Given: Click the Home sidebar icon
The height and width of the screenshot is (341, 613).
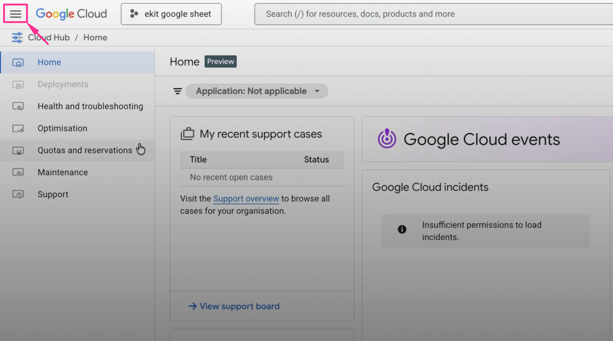Looking at the screenshot, I should point(18,62).
